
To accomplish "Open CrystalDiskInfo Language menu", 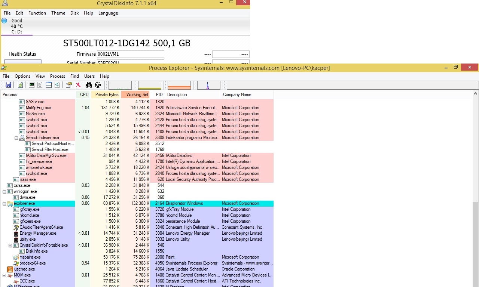I will tap(108, 13).
